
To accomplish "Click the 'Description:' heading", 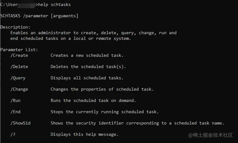I will [15, 27].
